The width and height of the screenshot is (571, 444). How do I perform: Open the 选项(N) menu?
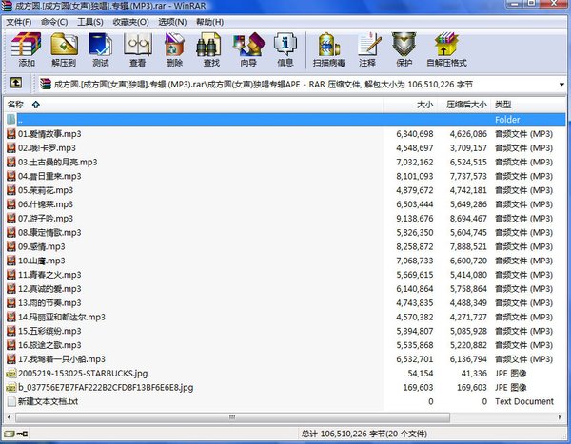click(172, 22)
